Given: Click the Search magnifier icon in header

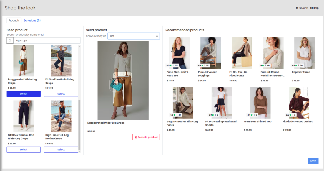Looking at the screenshot, I should (297, 8).
